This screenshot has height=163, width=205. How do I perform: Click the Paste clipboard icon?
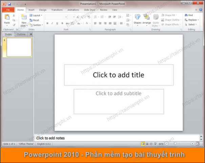pyautogui.click(x=7, y=17)
